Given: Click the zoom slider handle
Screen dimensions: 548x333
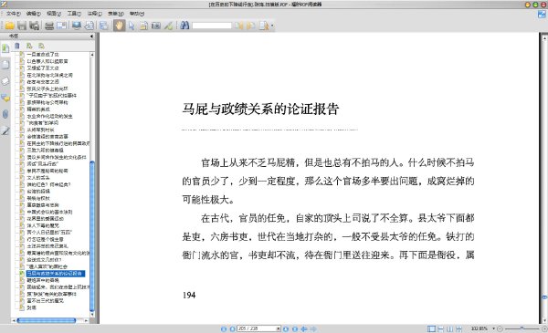Looking at the screenshot, I should tap(522, 328).
